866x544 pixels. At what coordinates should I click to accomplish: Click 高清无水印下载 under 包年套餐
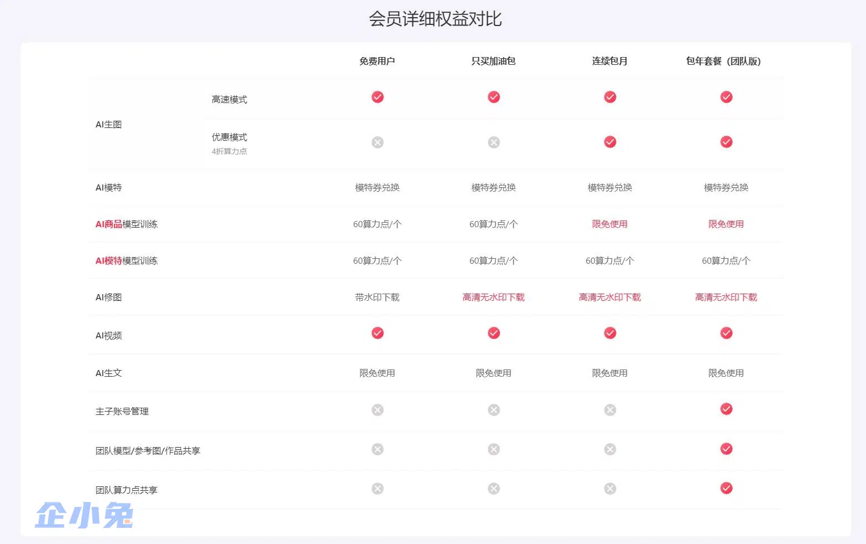[726, 297]
